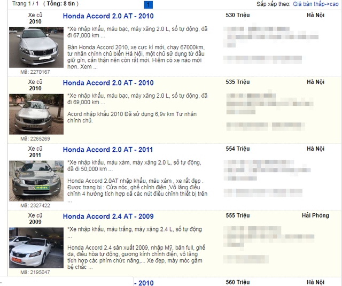This screenshot has height=286, width=342.
Task: Click the description text mentioning 67,000 km
Action: (x=137, y=32)
